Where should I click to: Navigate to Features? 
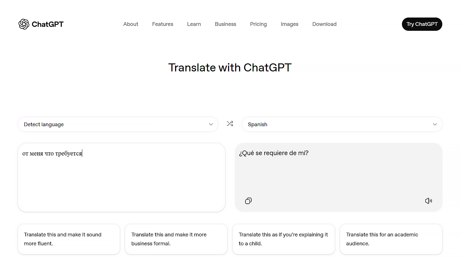point(163,24)
